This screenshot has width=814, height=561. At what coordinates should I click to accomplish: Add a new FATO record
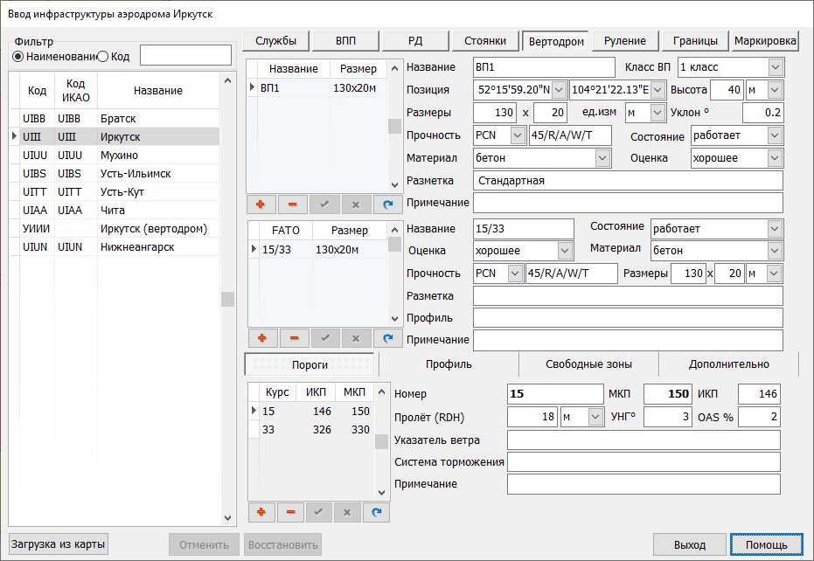[x=261, y=338]
